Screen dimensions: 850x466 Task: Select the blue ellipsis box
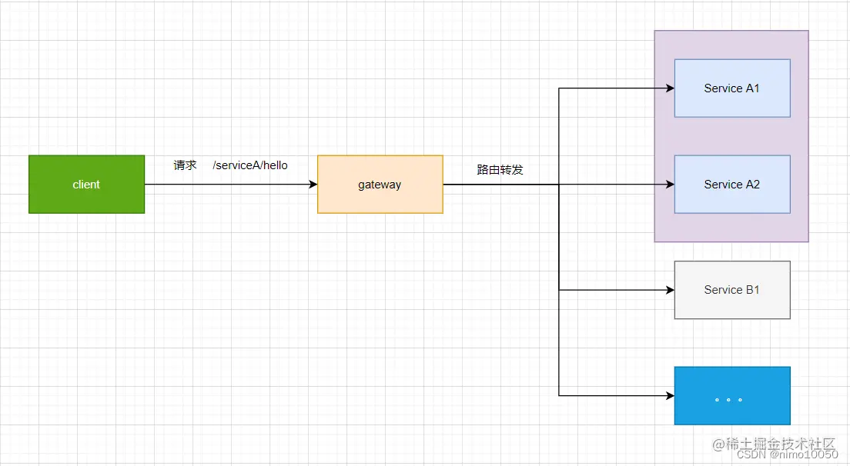click(732, 396)
